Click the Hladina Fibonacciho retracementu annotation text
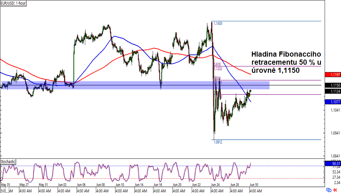341x193 pixels. [286, 62]
